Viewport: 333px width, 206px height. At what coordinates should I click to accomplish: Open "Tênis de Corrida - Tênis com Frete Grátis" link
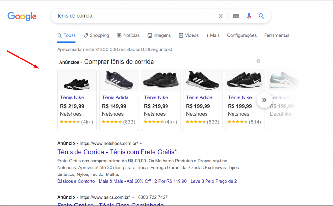[x=117, y=152]
